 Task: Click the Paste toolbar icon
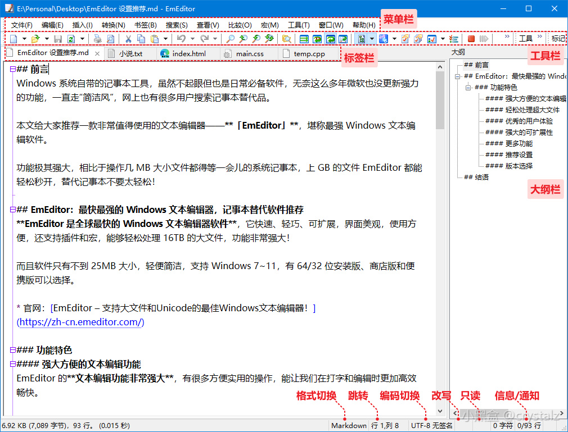click(155, 39)
